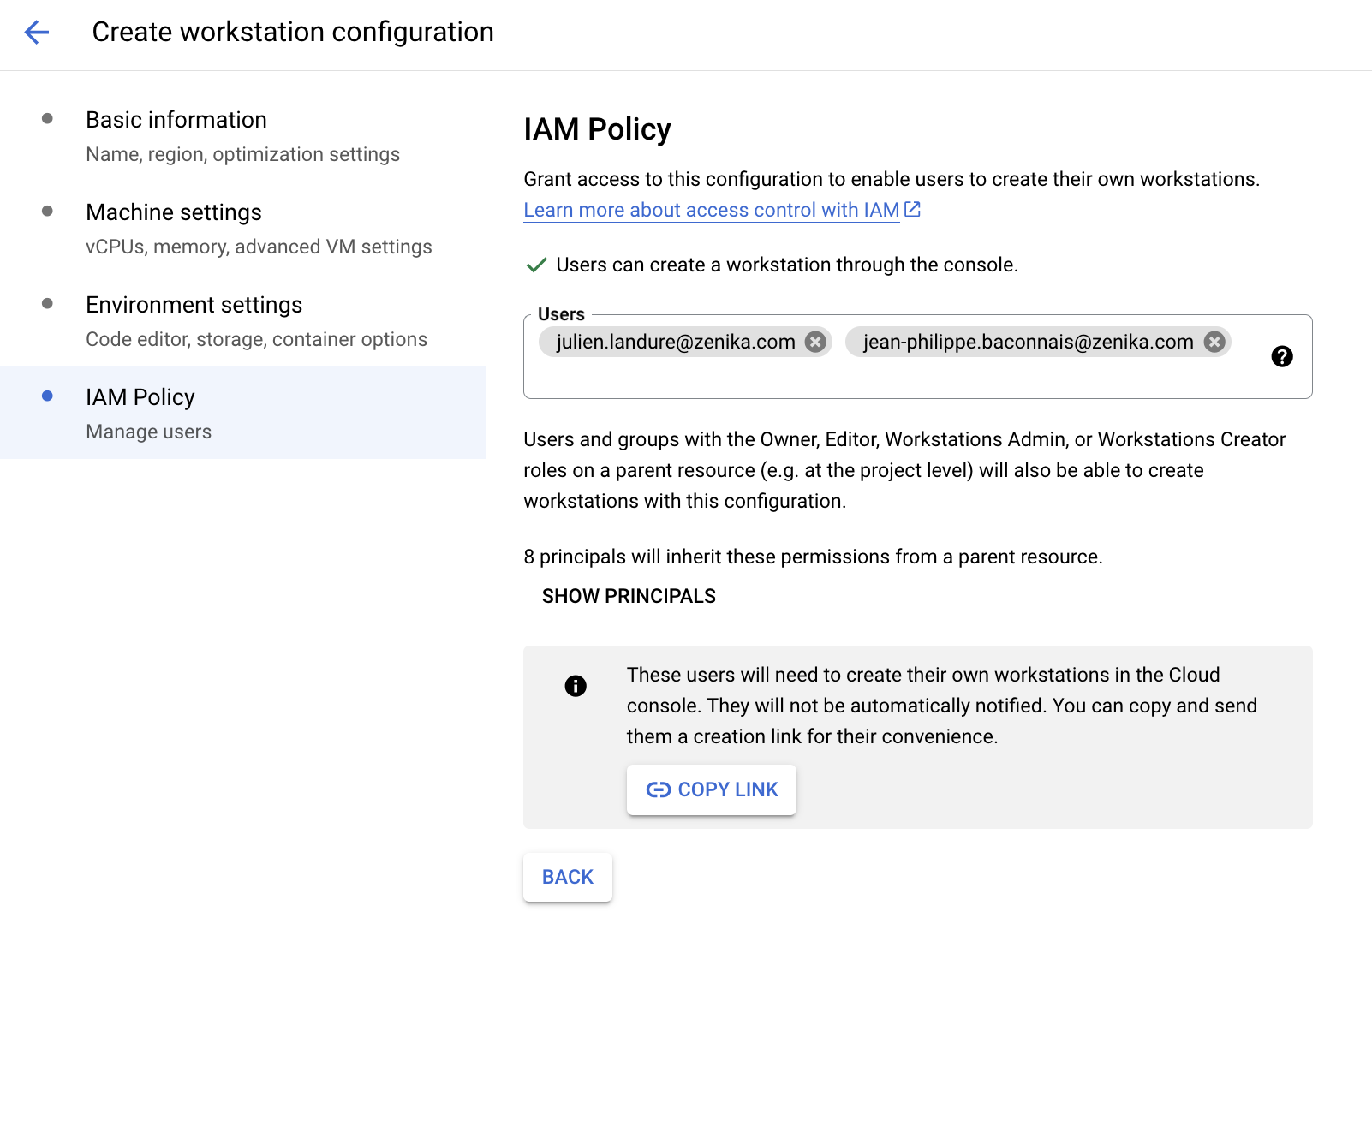Click the chain icon on Copy Link

(658, 789)
